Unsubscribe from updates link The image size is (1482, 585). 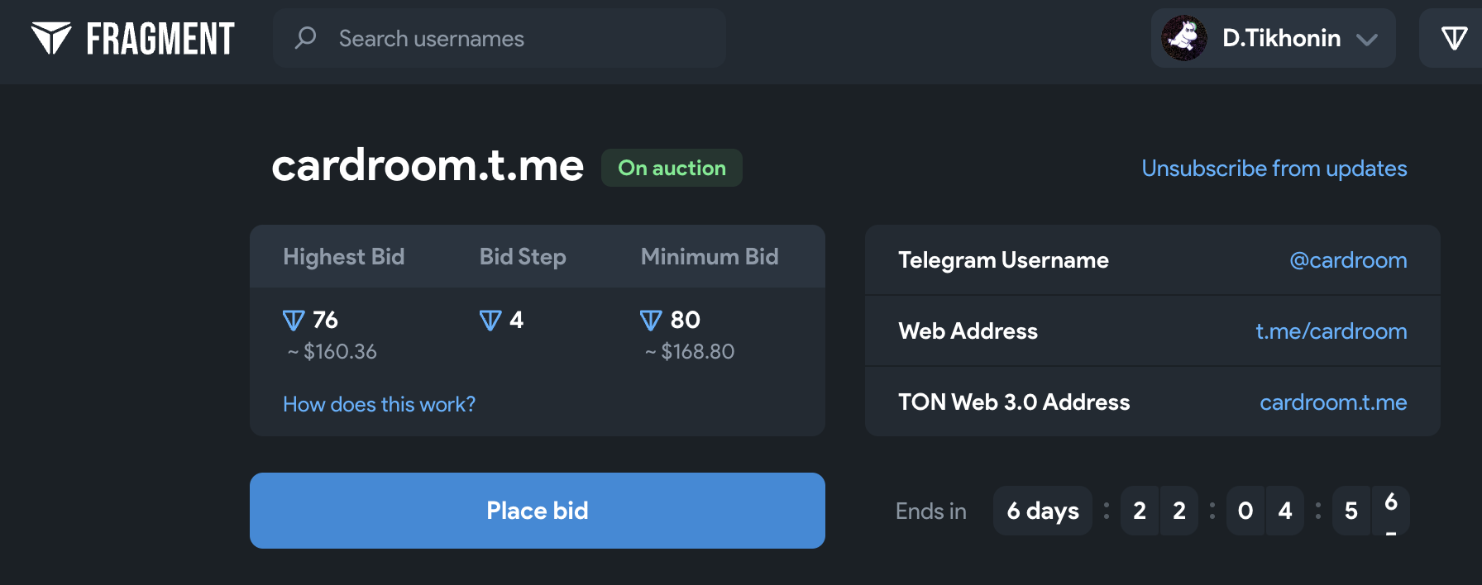[x=1274, y=169]
